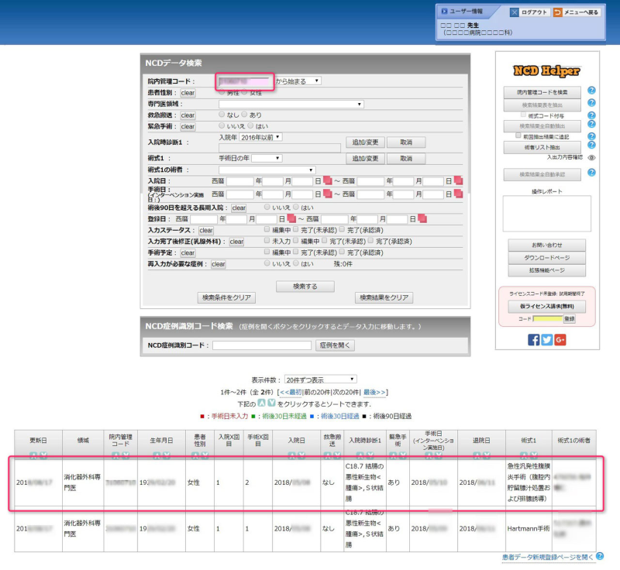
Task: Select 女性 for 患者性別
Action: [x=244, y=92]
